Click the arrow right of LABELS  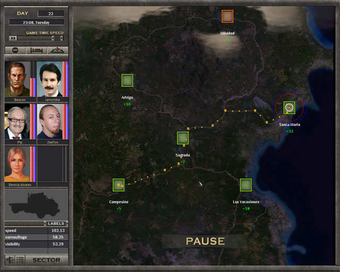coord(67,224)
